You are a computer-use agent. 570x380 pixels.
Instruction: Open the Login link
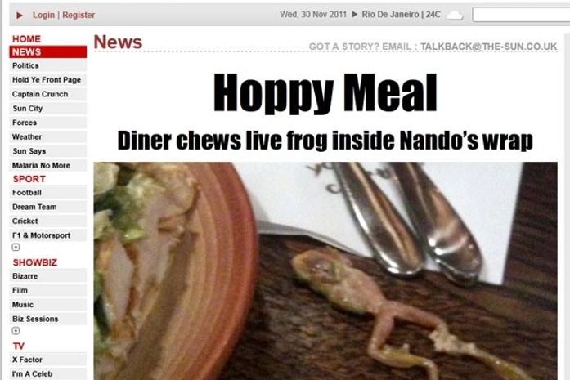click(x=43, y=15)
